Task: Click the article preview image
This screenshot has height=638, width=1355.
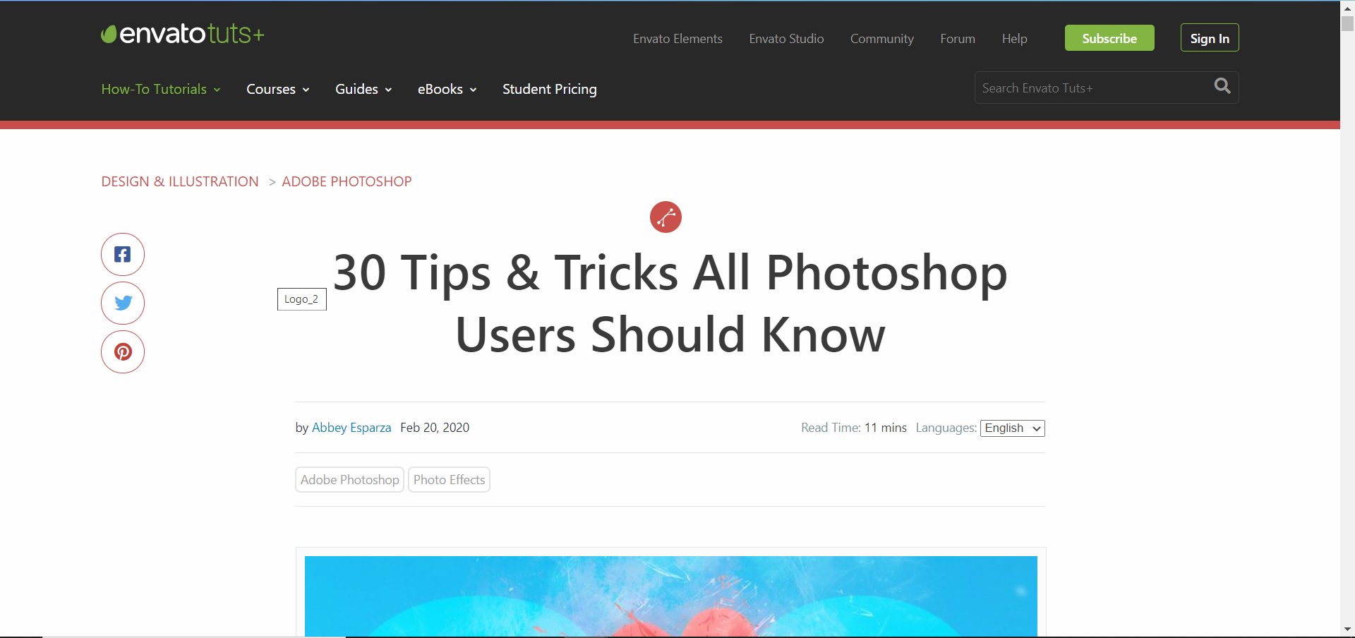Action: [671, 596]
